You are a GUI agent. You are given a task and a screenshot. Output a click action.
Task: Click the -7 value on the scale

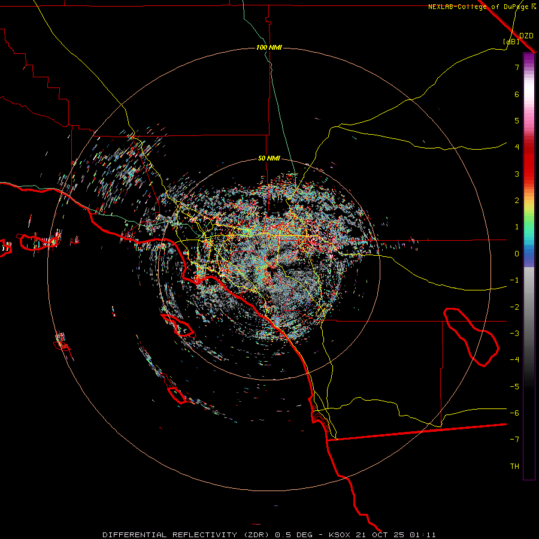[514, 440]
